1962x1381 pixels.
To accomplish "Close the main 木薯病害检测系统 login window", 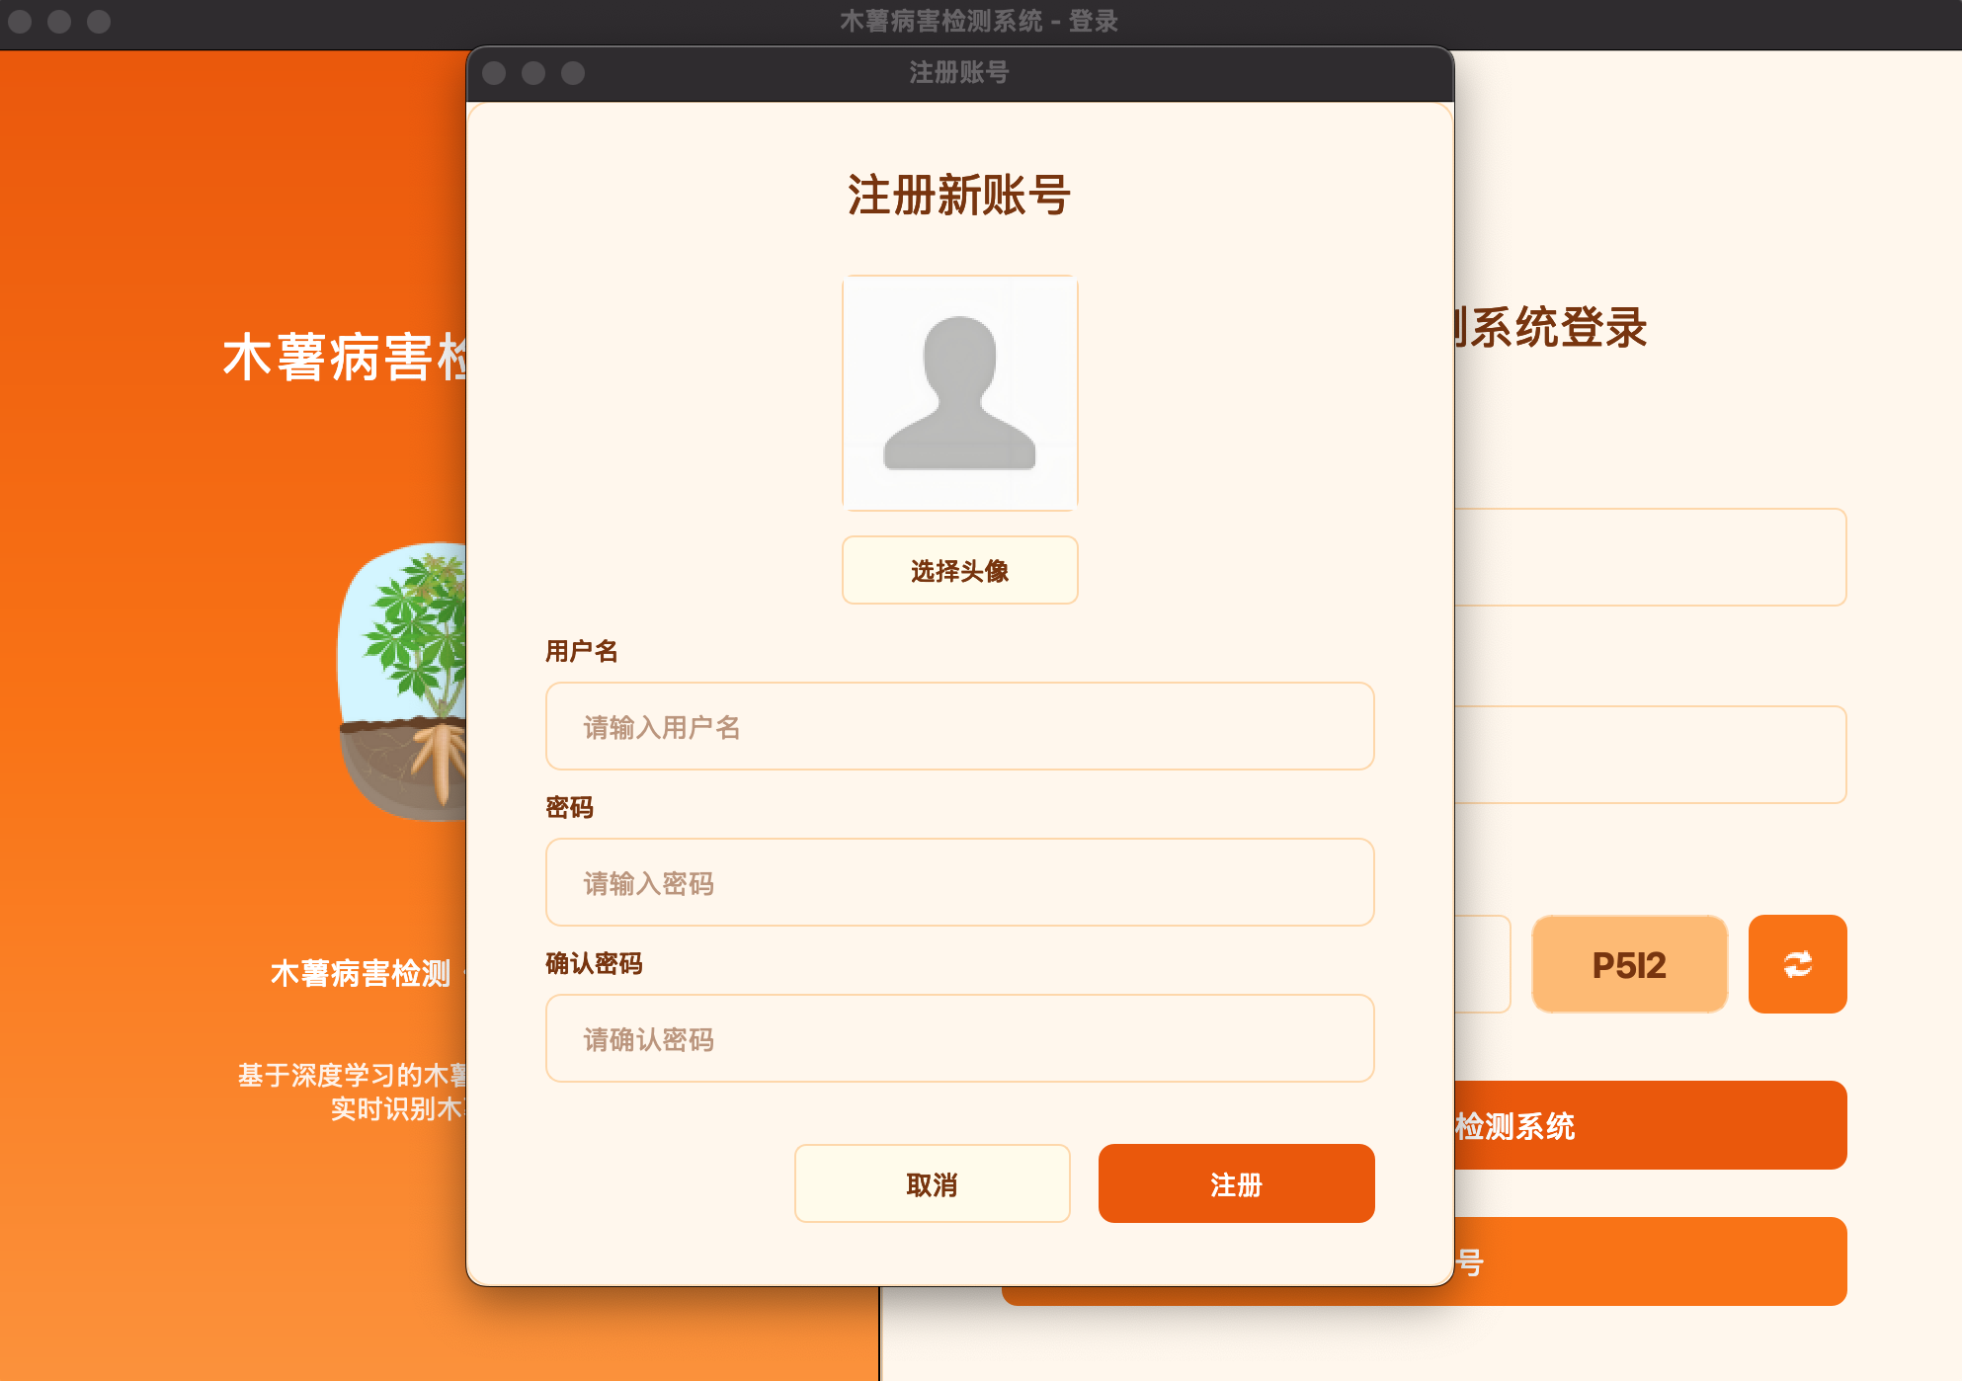I will coord(20,21).
